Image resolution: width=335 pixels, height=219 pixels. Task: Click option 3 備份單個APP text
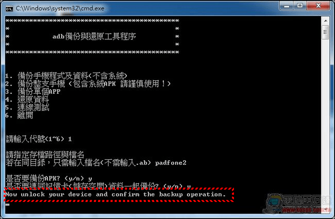[33, 92]
